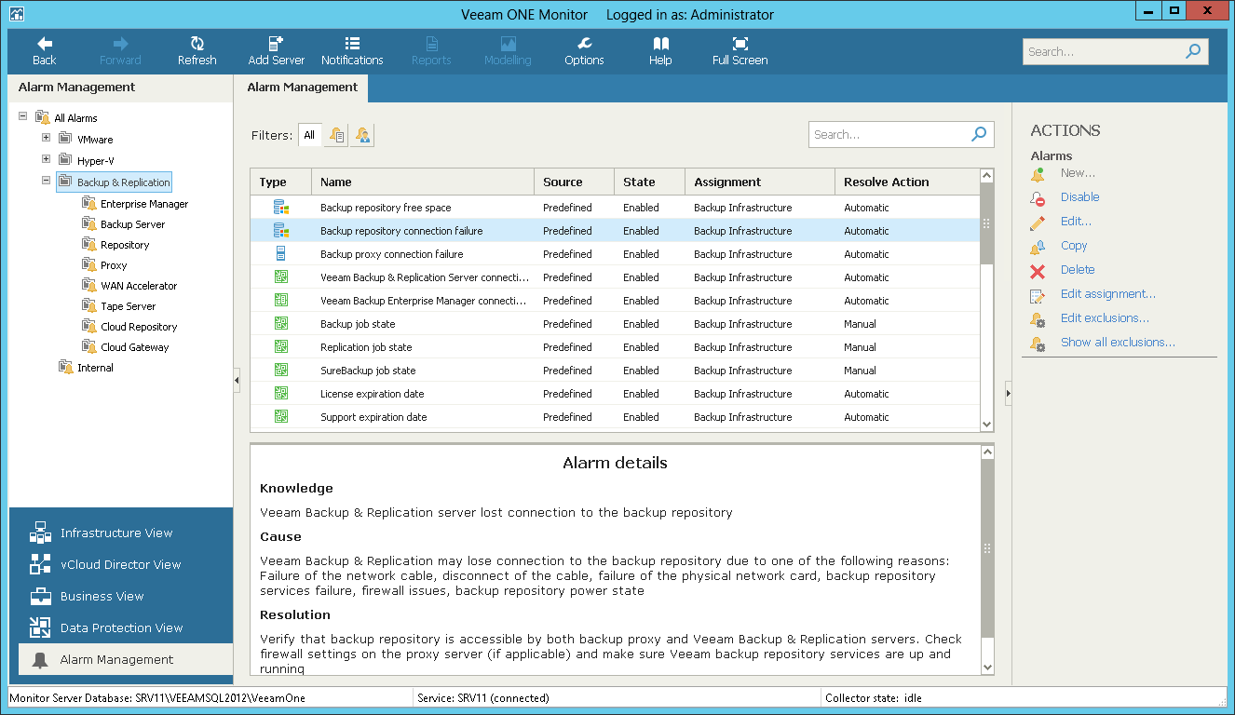Click the magnifier icon in the alarm list search

pos(979,134)
